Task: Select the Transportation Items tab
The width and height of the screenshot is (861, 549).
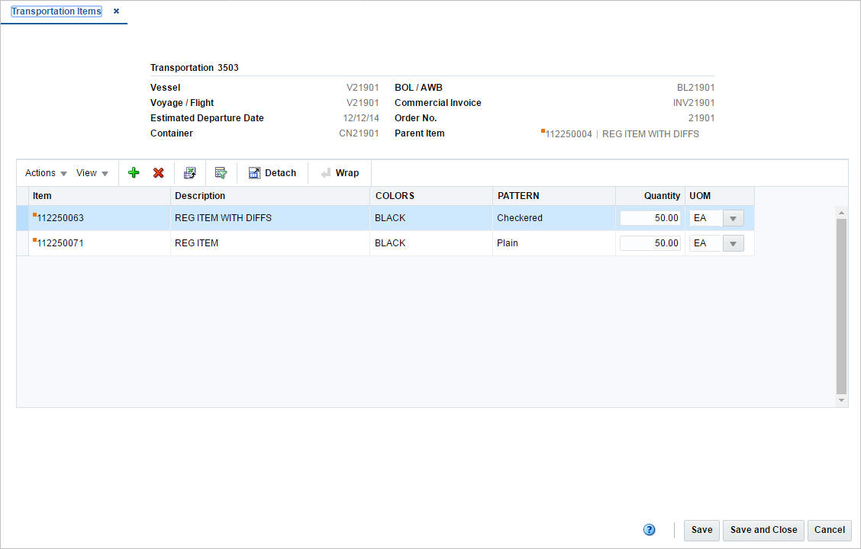Action: (x=56, y=11)
